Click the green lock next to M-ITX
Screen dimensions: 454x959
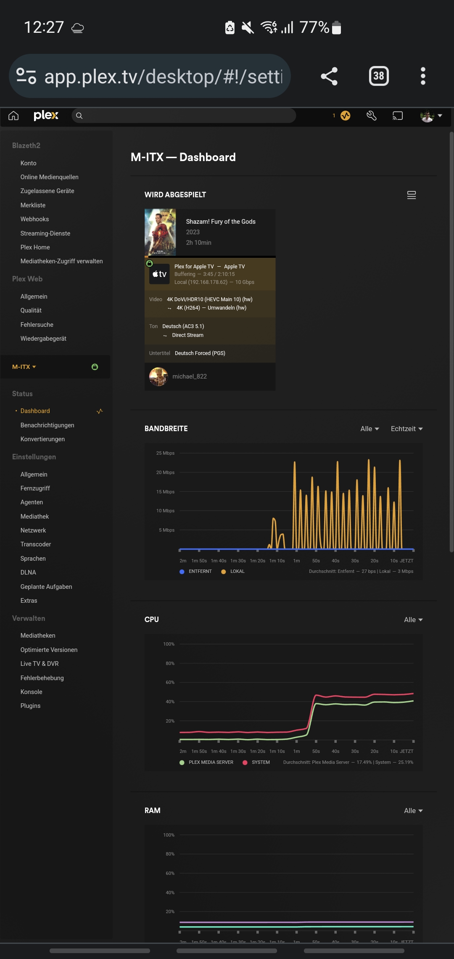95,367
